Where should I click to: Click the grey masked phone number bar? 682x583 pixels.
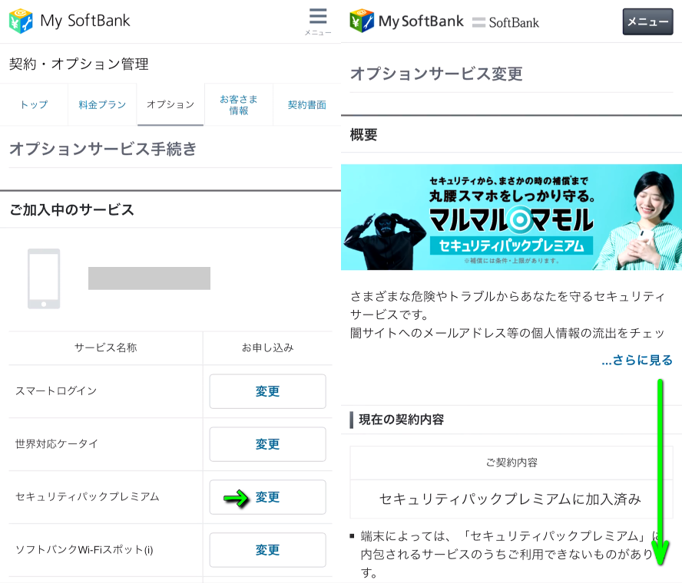point(149,278)
